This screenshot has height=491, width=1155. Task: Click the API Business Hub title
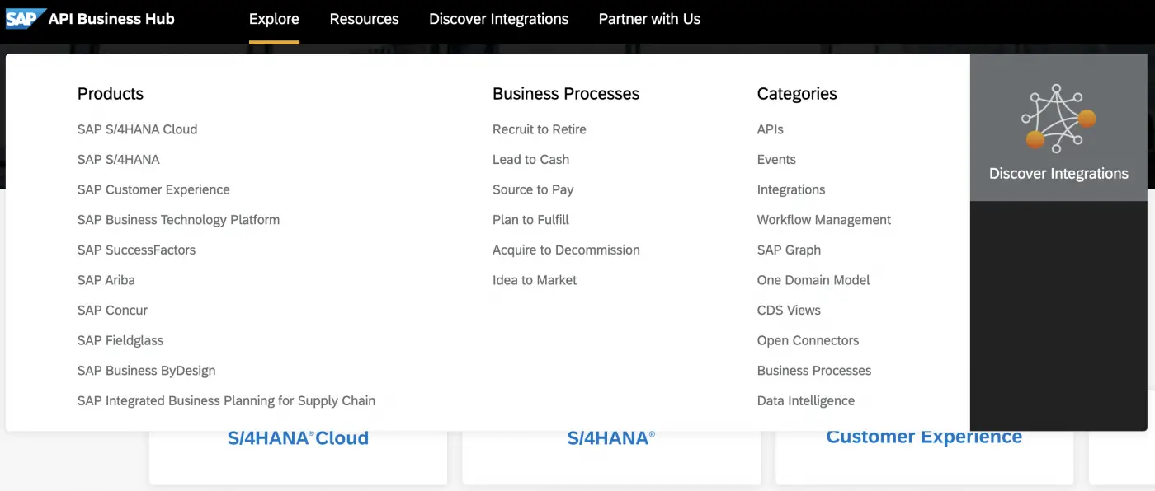[x=111, y=19]
